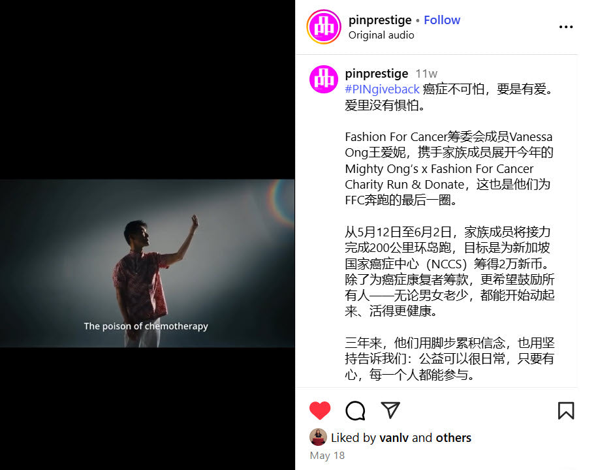Click the chemotherapy subtitle on the video

146,326
